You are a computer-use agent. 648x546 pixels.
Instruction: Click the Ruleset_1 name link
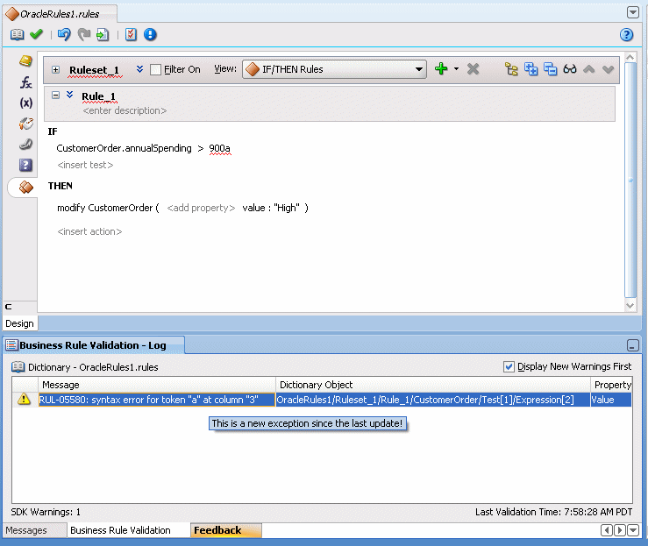(94, 70)
